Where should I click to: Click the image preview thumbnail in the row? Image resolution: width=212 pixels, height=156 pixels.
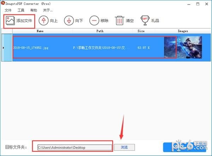pos(183,47)
